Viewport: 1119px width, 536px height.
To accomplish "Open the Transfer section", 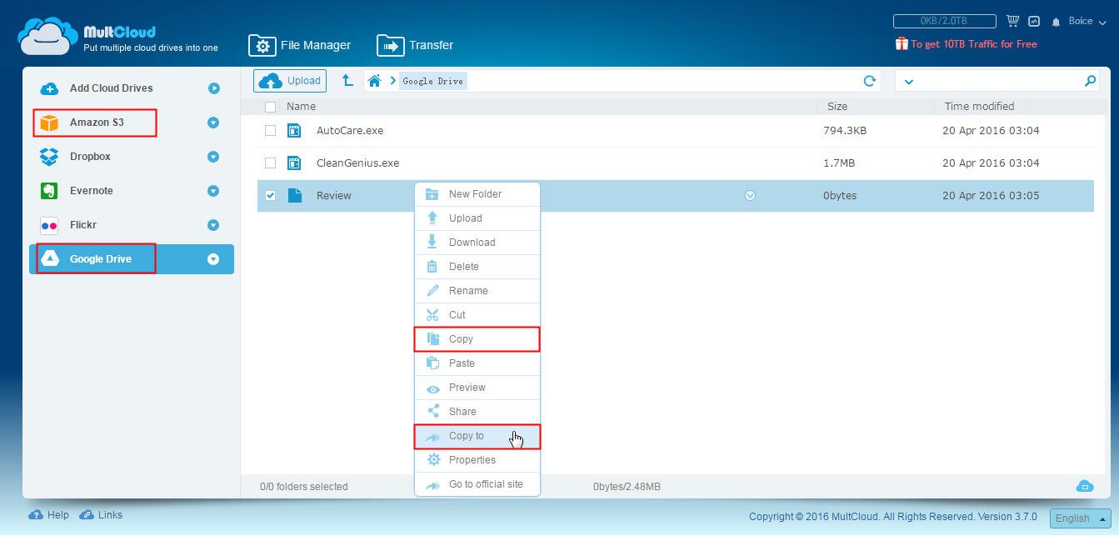I will tap(415, 45).
